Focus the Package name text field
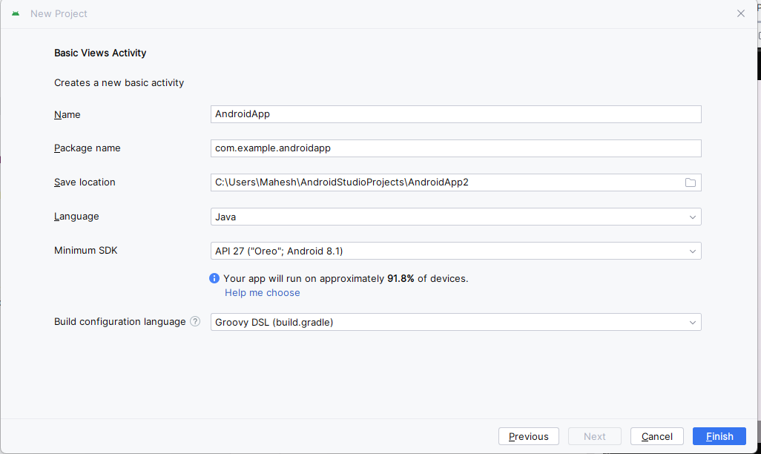This screenshot has width=761, height=454. 455,148
